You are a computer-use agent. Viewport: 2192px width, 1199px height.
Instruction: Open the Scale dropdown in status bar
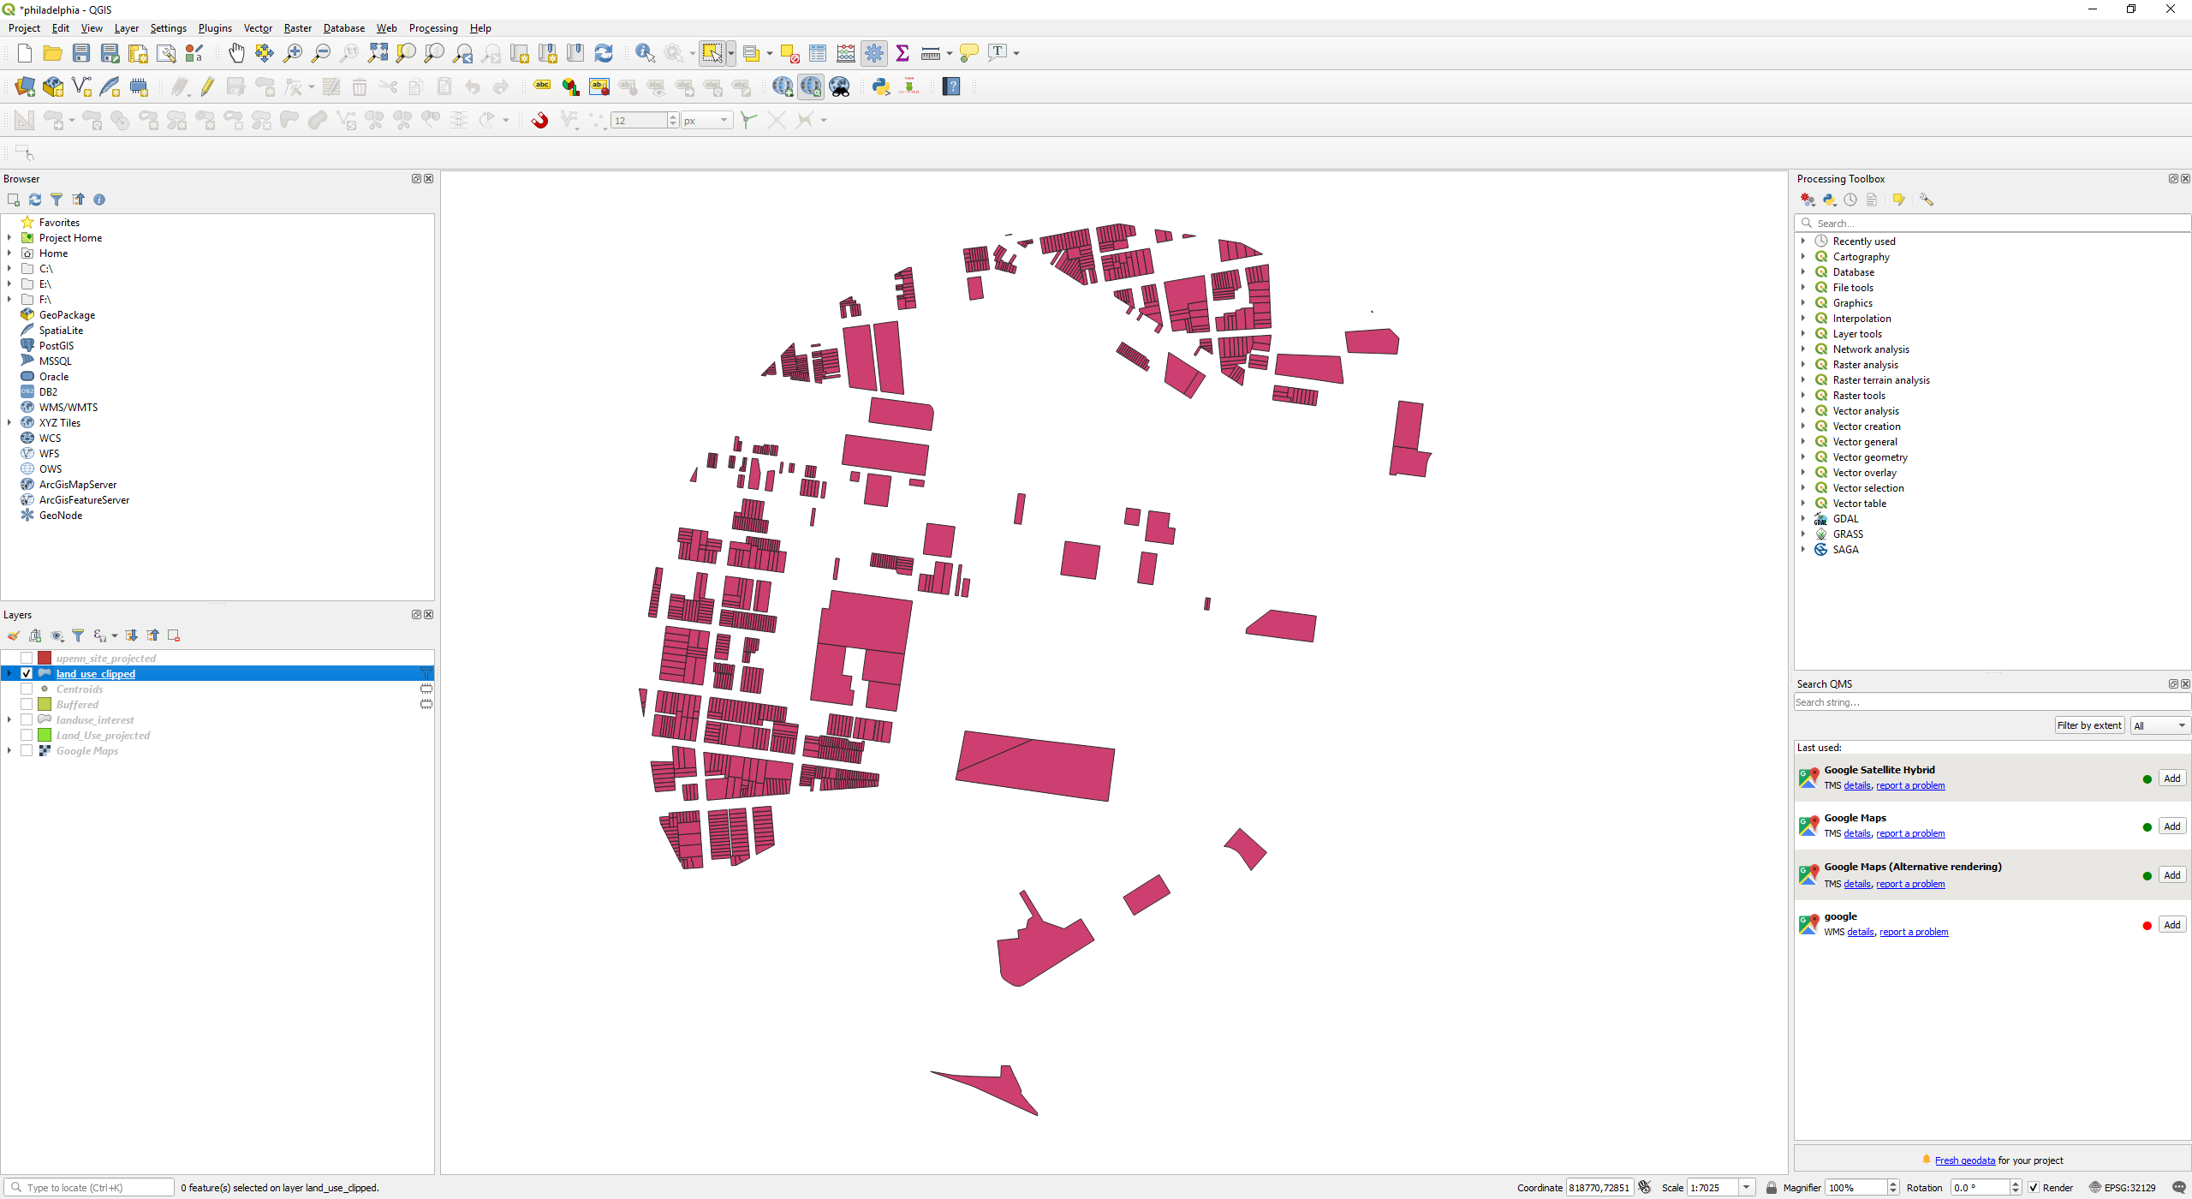click(x=1746, y=1188)
